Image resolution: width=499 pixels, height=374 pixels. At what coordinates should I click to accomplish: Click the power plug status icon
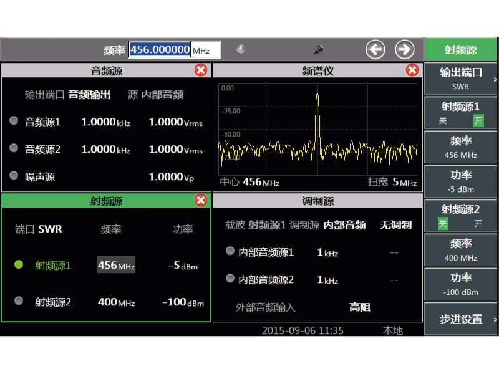[319, 49]
